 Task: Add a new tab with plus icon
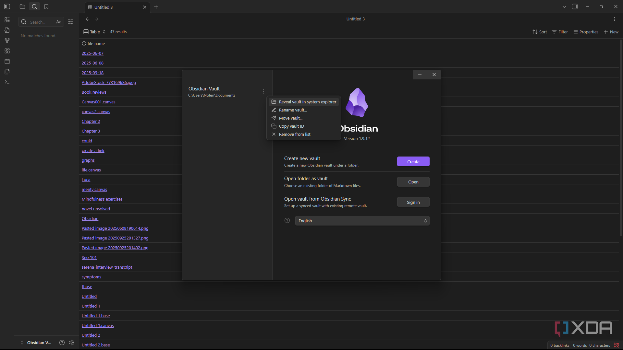click(x=156, y=7)
